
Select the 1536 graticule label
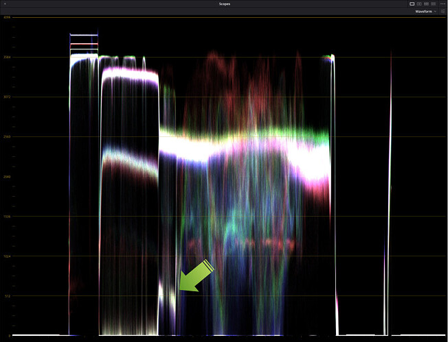(x=7, y=217)
